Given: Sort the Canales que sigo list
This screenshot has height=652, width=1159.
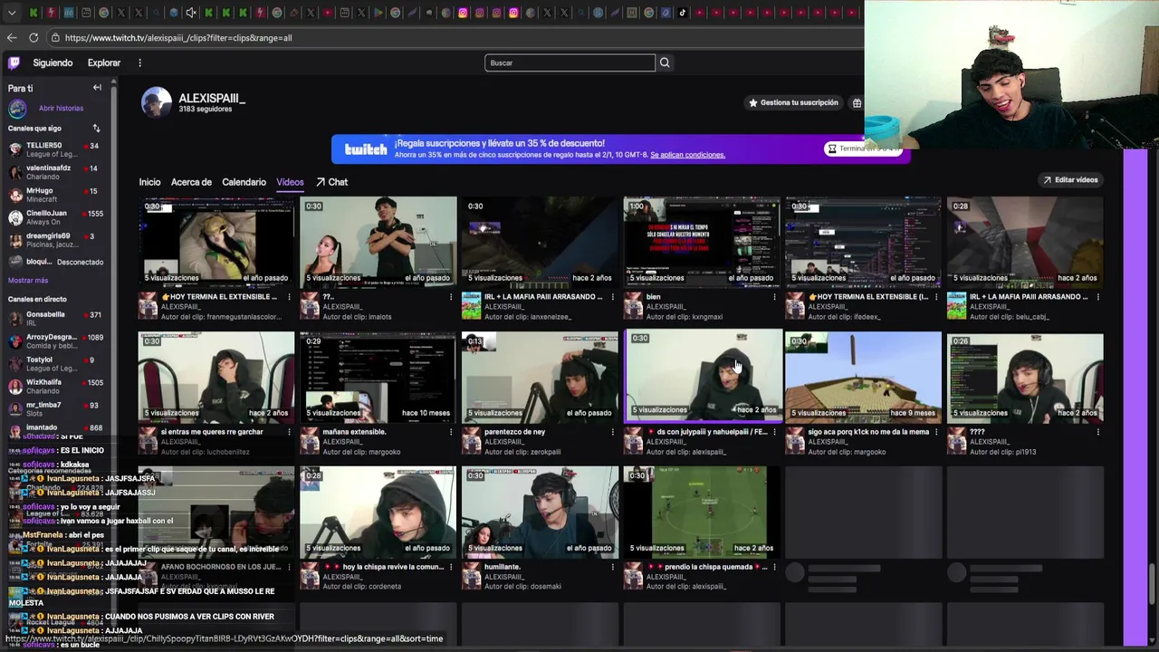Looking at the screenshot, I should pyautogui.click(x=96, y=129).
